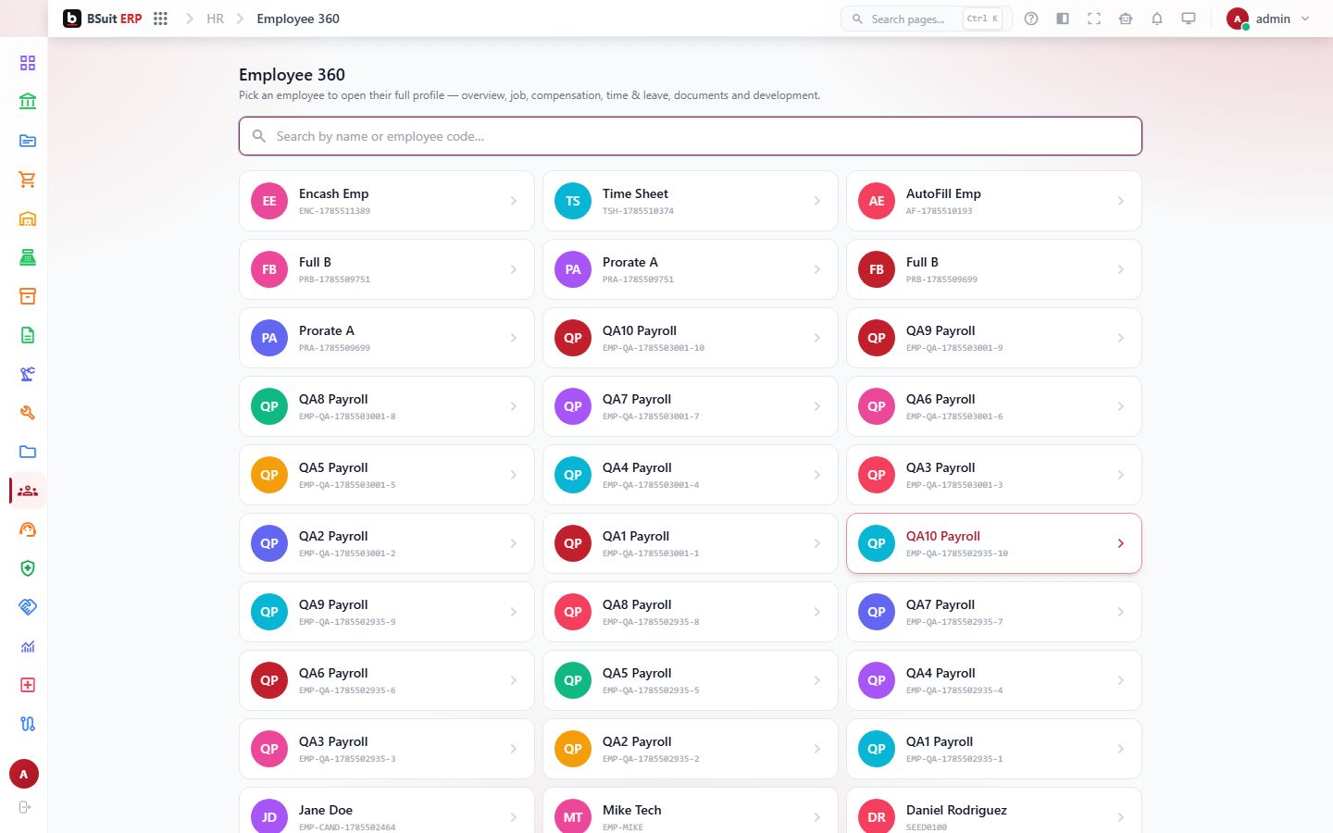Click chevron on QA1 Payroll 1785502935-1 card

coord(1121,749)
